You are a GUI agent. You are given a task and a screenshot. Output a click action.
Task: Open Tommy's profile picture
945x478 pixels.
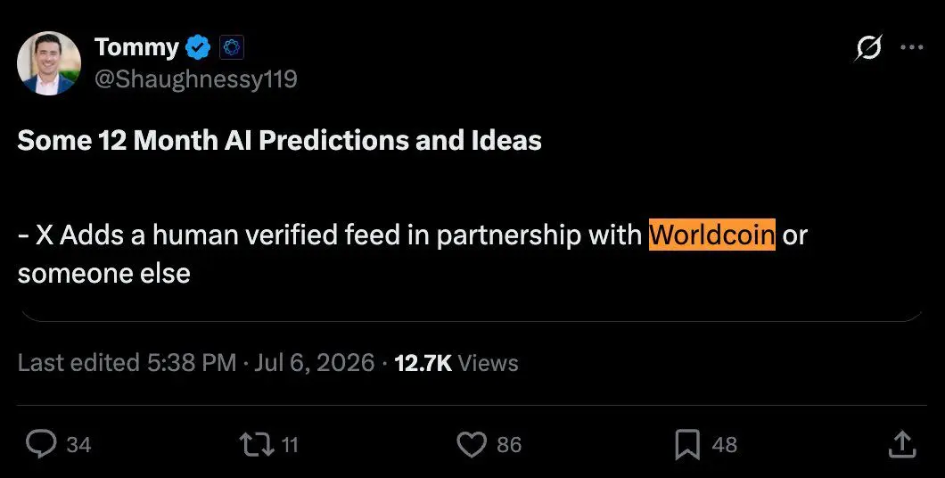(48, 63)
